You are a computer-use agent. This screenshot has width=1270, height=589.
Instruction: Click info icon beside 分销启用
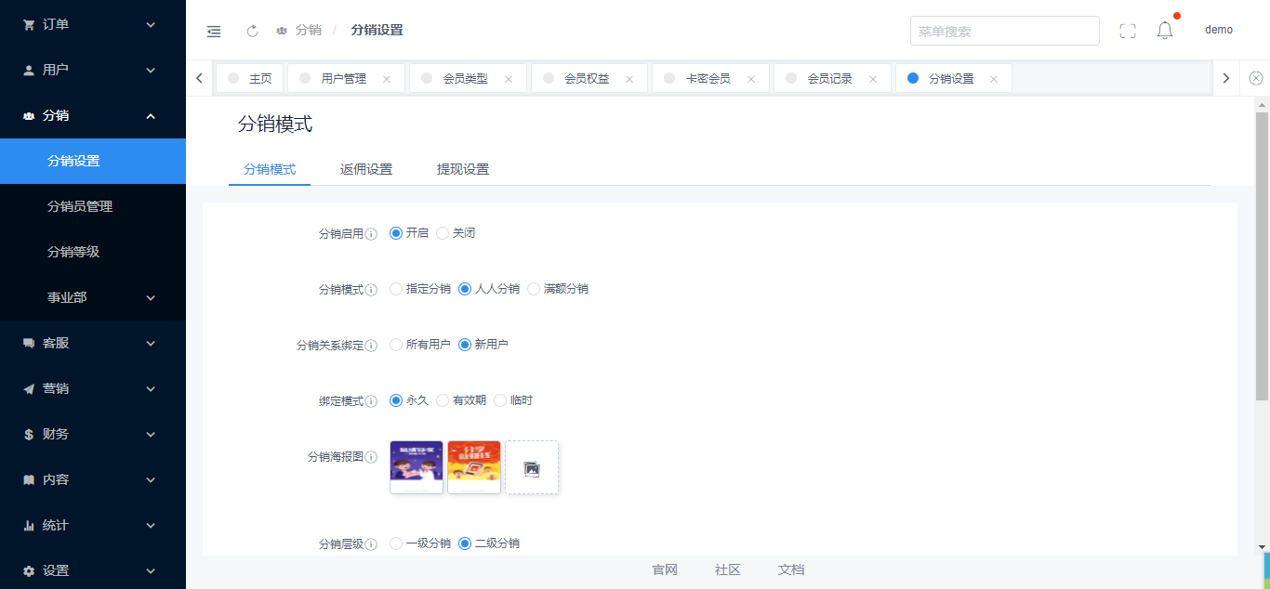coord(371,234)
